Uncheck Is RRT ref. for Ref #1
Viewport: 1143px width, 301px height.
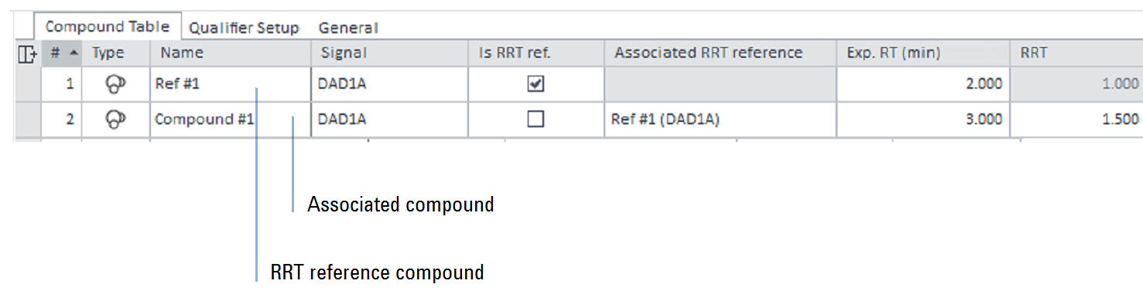[536, 84]
